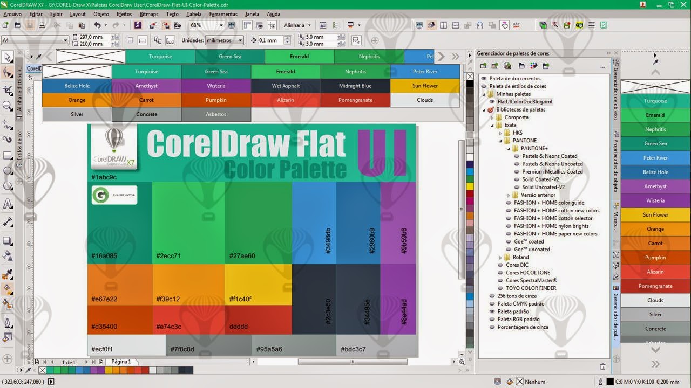Collapse the PANTONE+ tree node
This screenshot has width=691, height=388.
(x=508, y=148)
